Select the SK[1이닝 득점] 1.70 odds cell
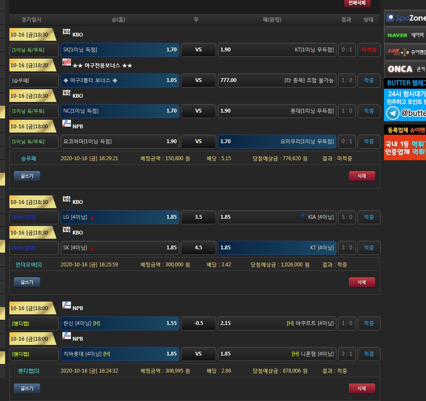Screen dimensions: 426x401 click(120, 50)
